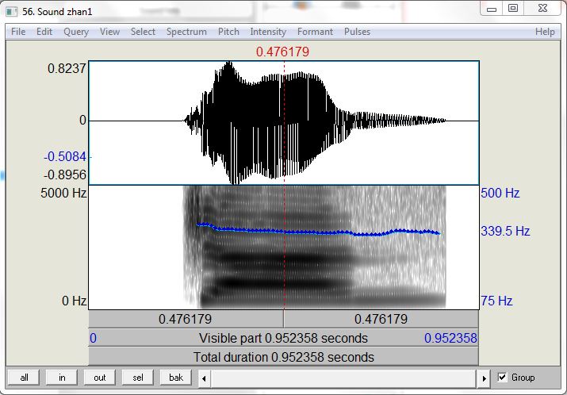The image size is (567, 395).
Task: Play the Total duration 0.952358 seconds bar
Action: coord(284,357)
